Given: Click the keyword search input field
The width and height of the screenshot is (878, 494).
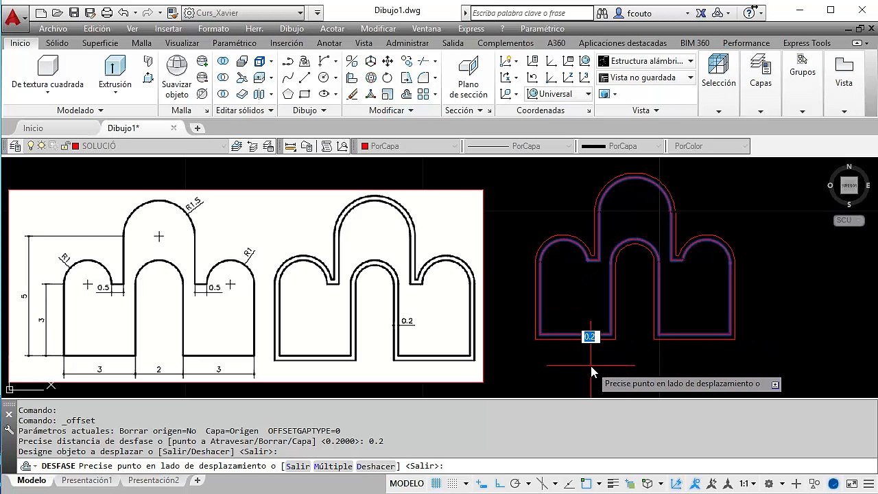Looking at the screenshot, I should point(532,13).
